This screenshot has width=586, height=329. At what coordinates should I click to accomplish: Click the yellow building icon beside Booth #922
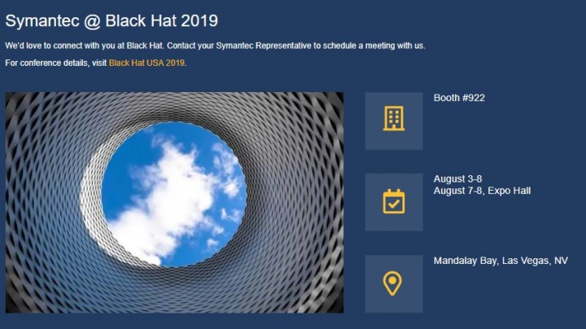point(394,119)
